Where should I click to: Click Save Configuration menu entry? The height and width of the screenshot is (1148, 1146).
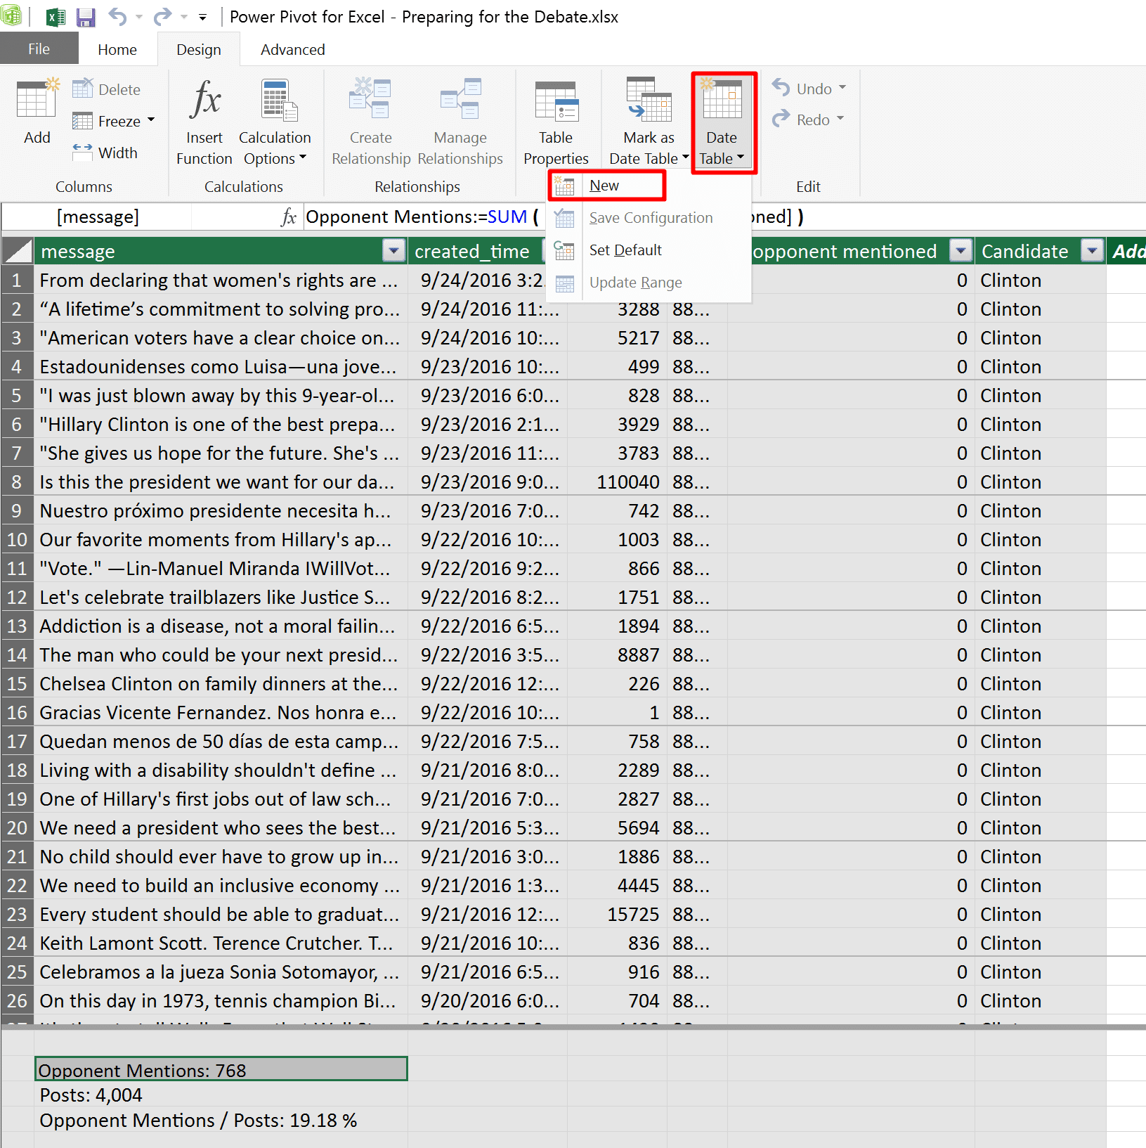tap(649, 218)
